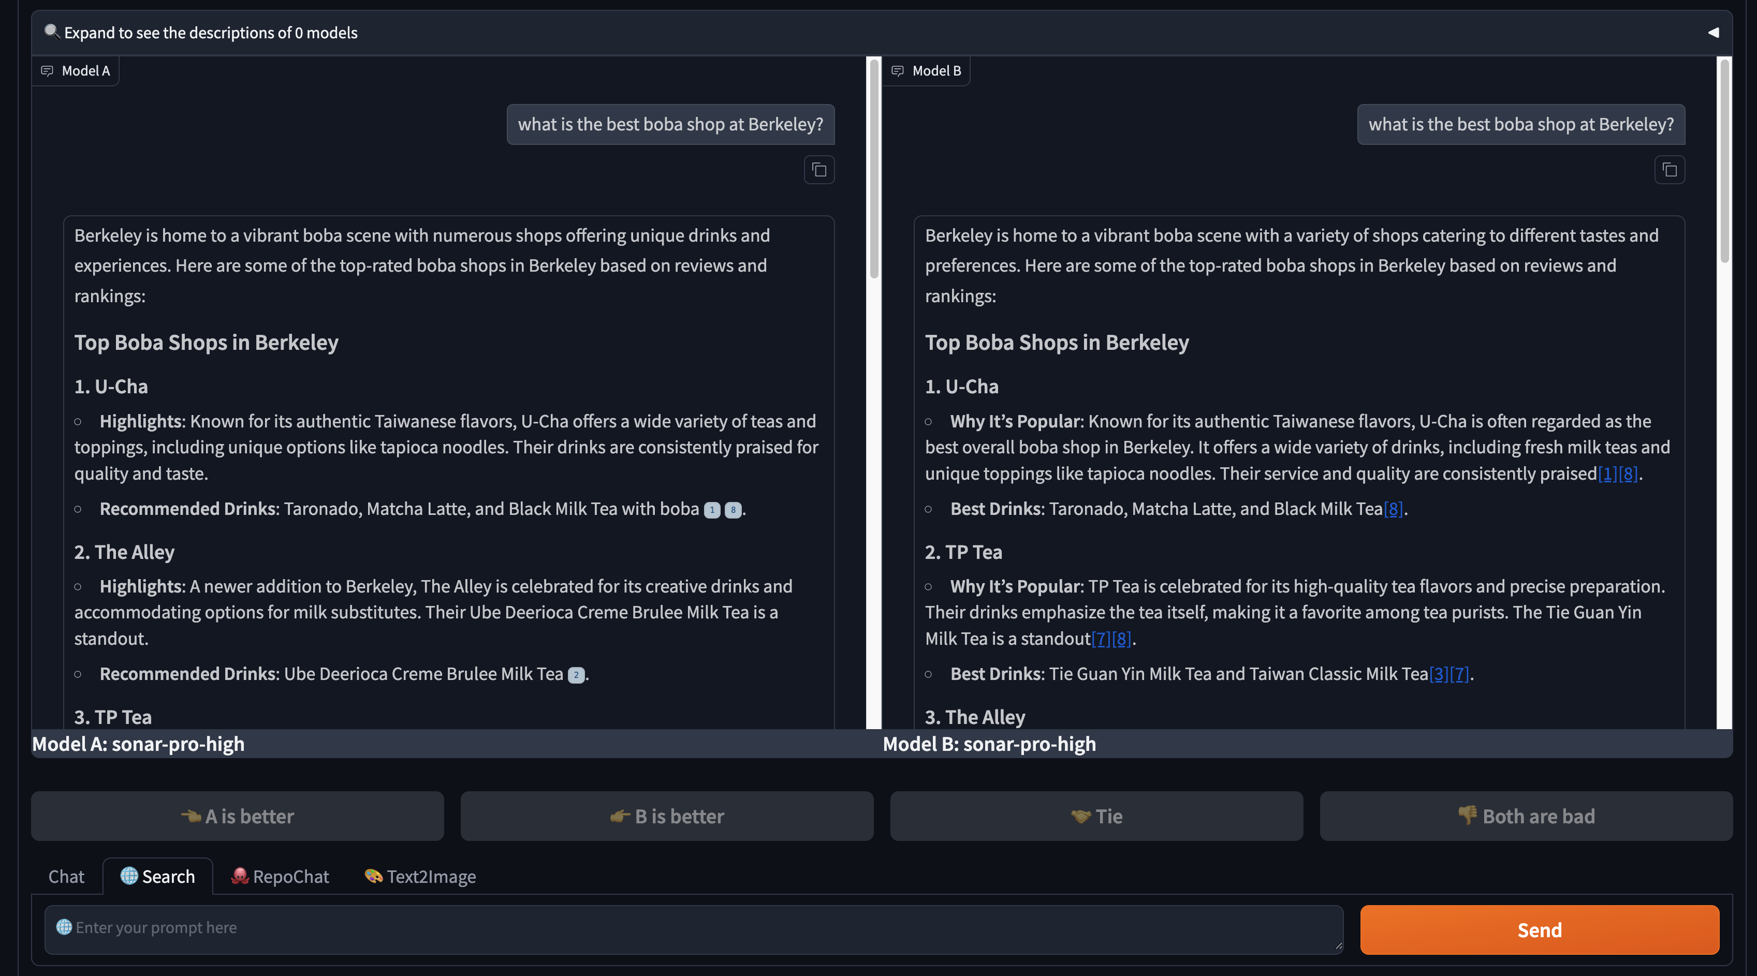Click Model A's chat bubble icon
This screenshot has height=976, width=1757.
point(47,70)
